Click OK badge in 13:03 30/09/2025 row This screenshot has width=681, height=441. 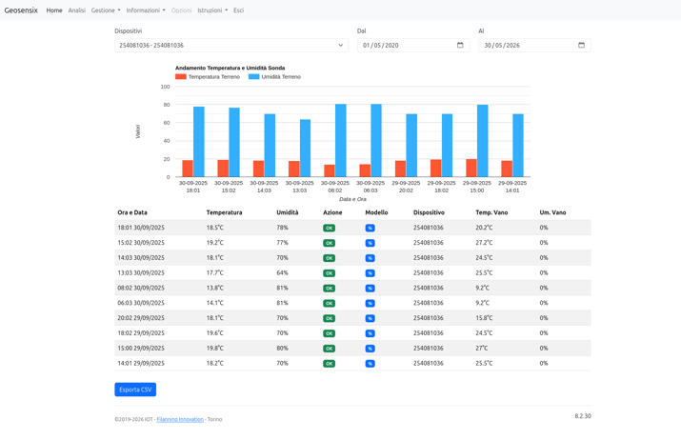click(329, 273)
